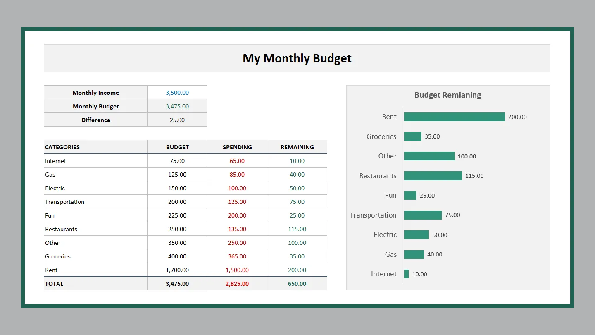The height and width of the screenshot is (335, 595).
Task: Select the CATEGORIES column header
Action: pyautogui.click(x=95, y=147)
